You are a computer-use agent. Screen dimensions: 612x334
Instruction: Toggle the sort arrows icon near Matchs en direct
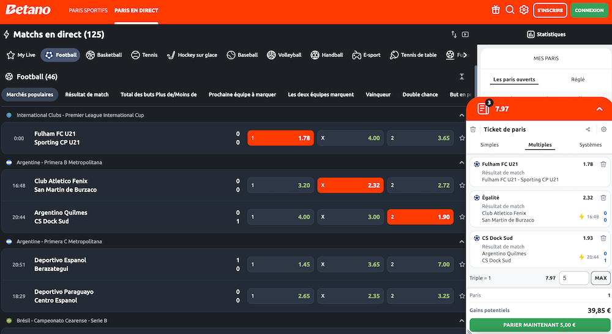pos(454,34)
